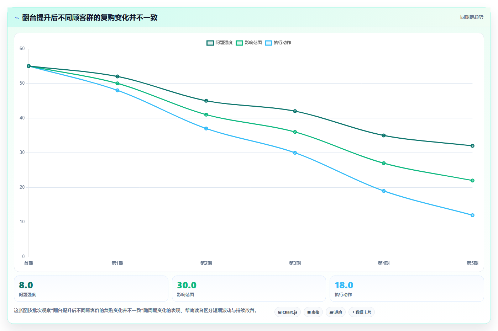Click the shared data point at 首期
Screen dimensions: 498x331
[29, 66]
